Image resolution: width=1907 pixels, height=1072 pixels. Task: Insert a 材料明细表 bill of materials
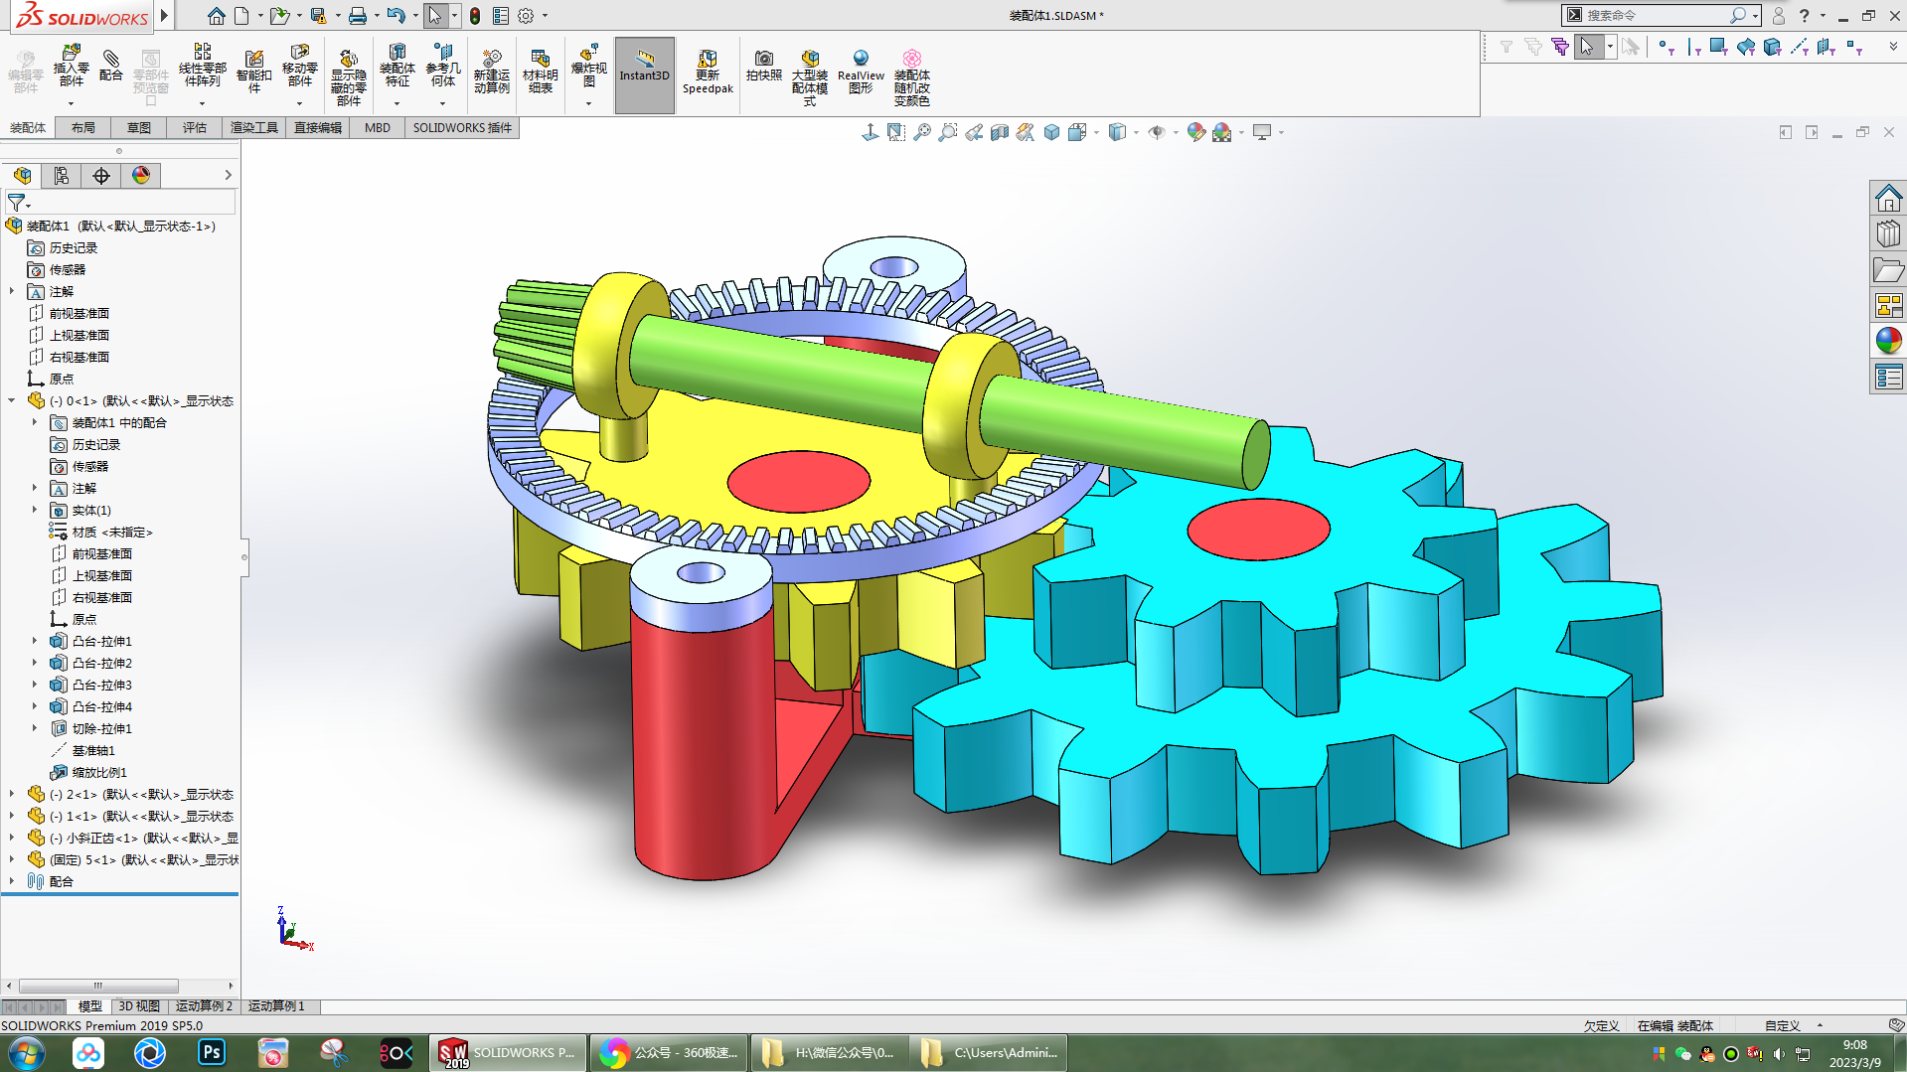tap(541, 72)
